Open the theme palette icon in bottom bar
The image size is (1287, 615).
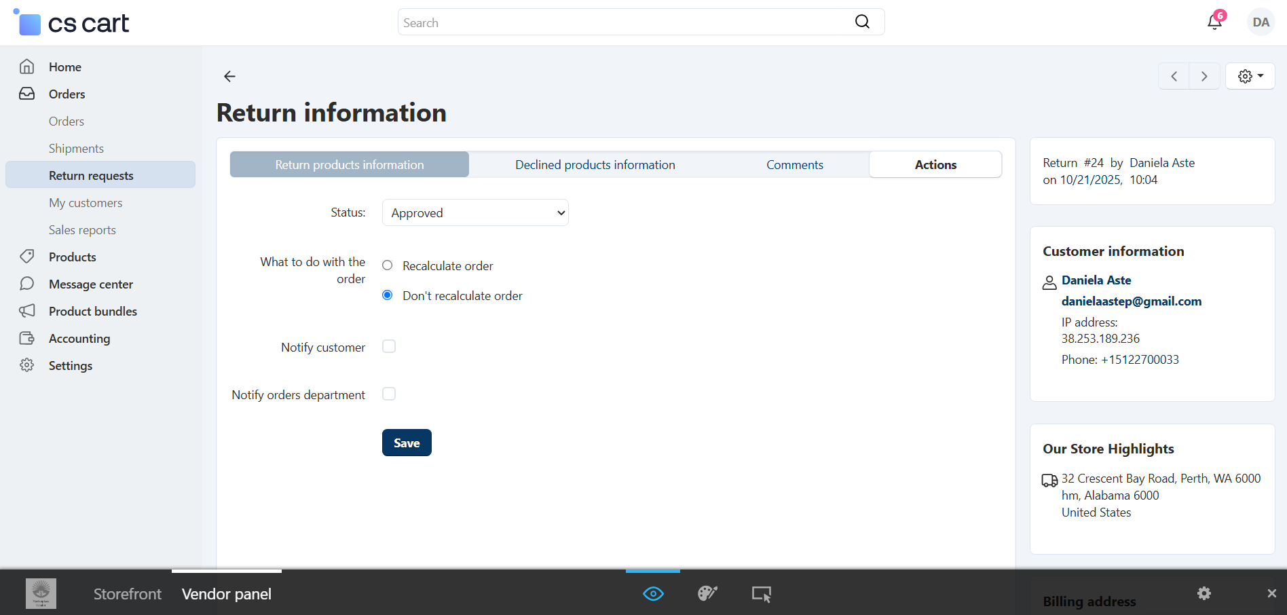click(707, 594)
